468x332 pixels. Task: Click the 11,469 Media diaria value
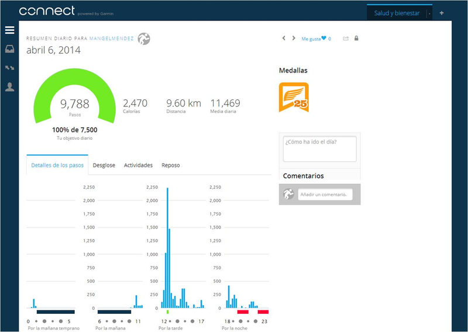click(225, 103)
